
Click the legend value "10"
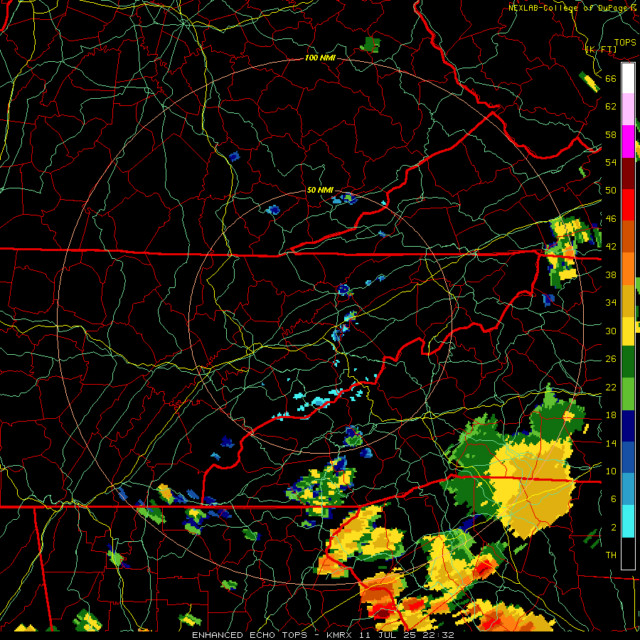611,471
